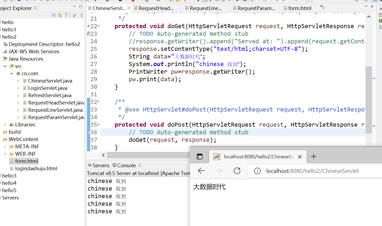382x226 pixels.
Task: Select the hello project
Action: click(8, 22)
